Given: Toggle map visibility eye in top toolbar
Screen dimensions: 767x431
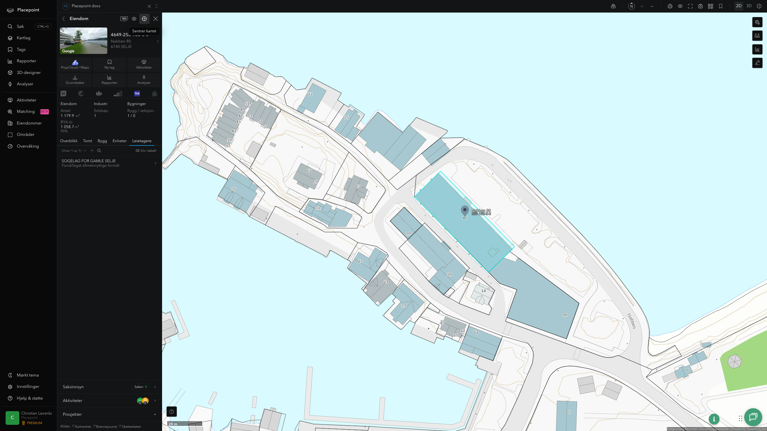Looking at the screenshot, I should point(680,6).
